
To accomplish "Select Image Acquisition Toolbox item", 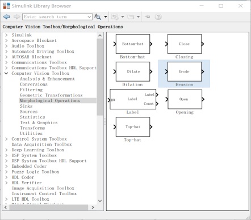I will (x=43, y=188).
